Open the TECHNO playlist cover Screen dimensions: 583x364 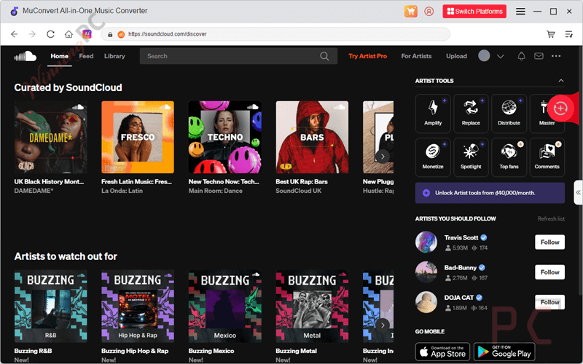[x=225, y=137]
